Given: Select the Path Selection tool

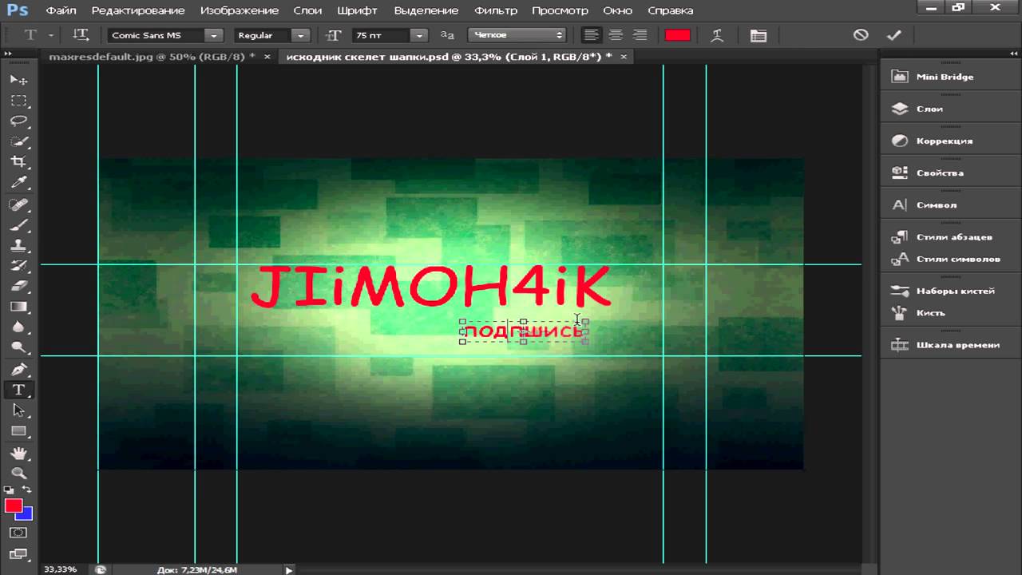Looking at the screenshot, I should click(x=18, y=410).
